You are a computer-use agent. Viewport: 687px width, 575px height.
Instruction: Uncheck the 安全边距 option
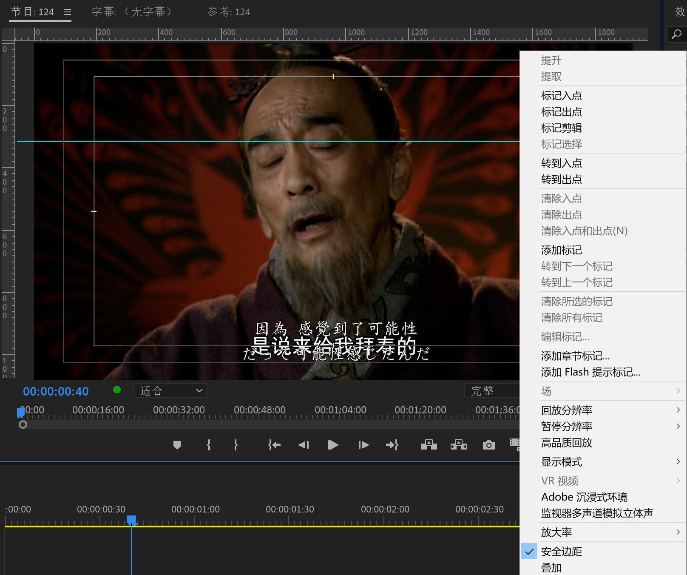point(603,552)
